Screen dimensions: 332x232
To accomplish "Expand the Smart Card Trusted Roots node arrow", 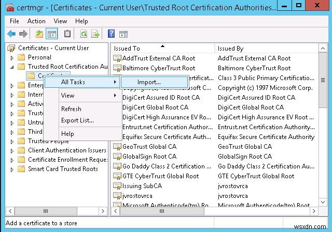I will tap(12, 169).
